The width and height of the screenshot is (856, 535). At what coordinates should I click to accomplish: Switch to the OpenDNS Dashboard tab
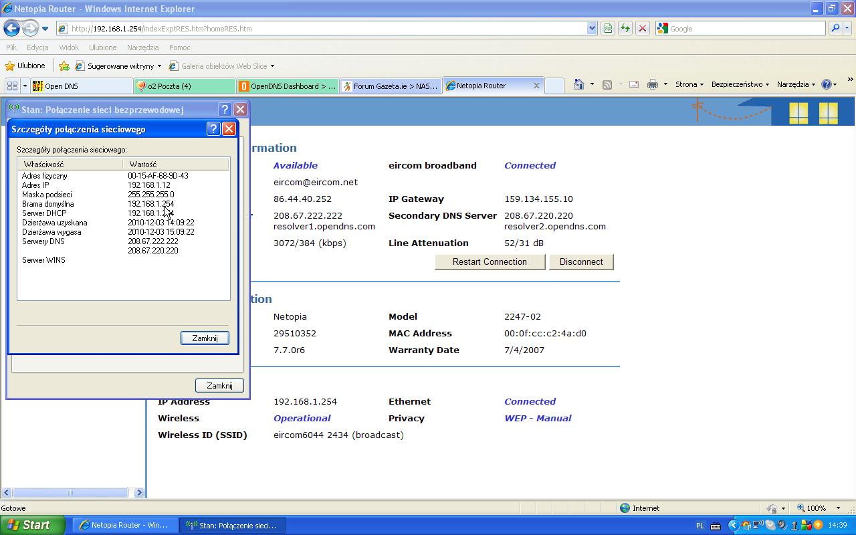288,86
